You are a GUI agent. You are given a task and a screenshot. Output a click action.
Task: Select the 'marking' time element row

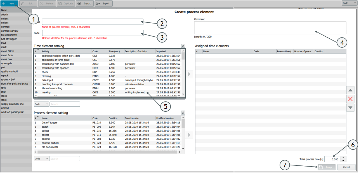(x=108, y=92)
